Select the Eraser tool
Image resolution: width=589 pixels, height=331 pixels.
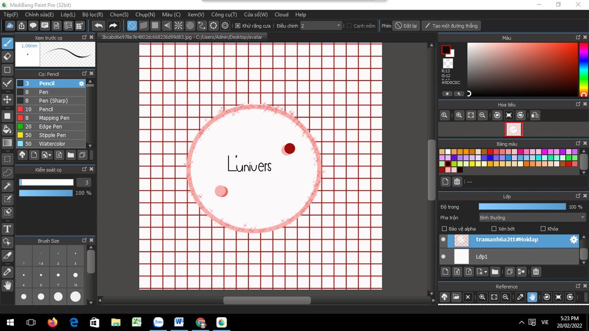[7, 57]
